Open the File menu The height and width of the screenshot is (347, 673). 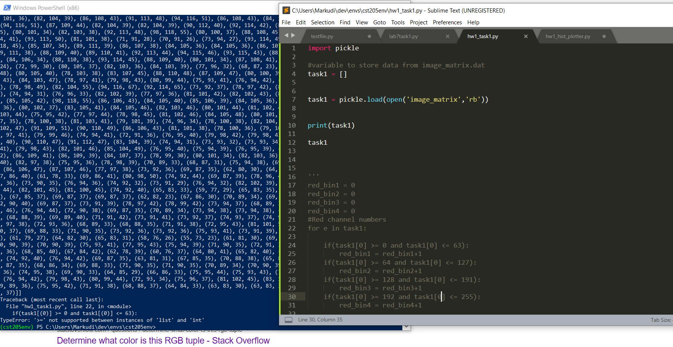(x=286, y=22)
